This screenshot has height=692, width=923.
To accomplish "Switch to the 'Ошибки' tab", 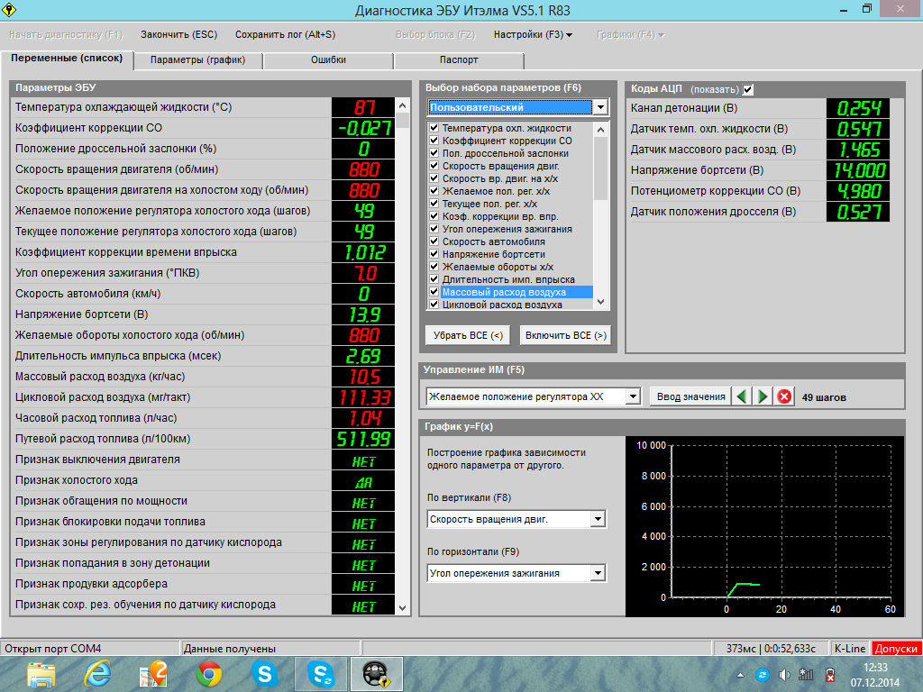I will (x=328, y=60).
